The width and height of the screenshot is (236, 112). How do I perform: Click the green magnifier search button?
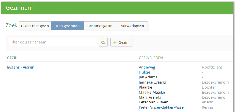pyautogui.click(x=103, y=42)
